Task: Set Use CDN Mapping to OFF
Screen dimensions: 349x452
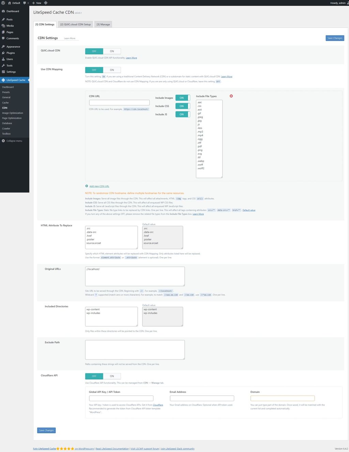Action: 94,70
